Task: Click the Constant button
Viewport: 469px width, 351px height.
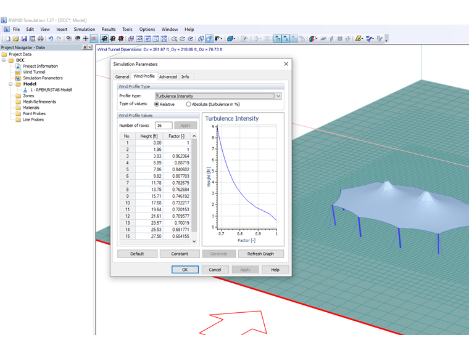Action: (180, 254)
